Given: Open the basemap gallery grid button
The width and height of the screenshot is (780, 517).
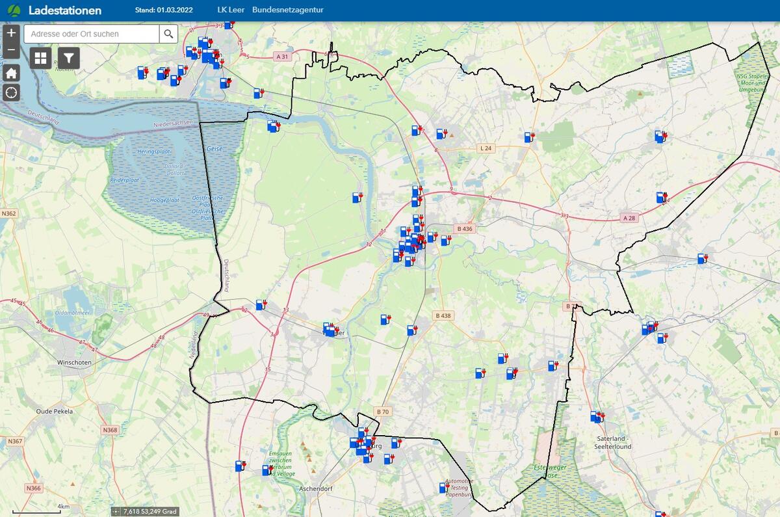Looking at the screenshot, I should (41, 58).
